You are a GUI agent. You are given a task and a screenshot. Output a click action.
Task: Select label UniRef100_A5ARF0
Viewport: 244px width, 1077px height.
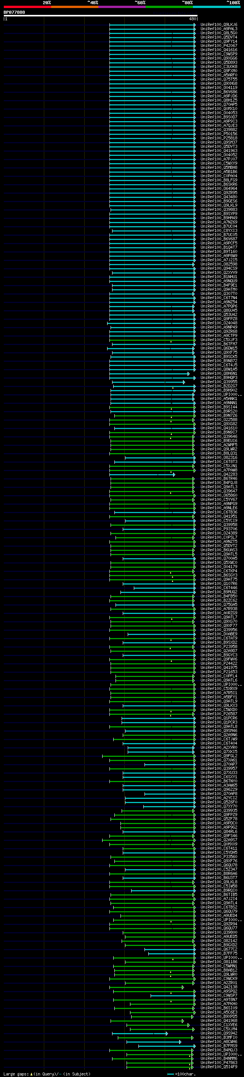click(219, 75)
